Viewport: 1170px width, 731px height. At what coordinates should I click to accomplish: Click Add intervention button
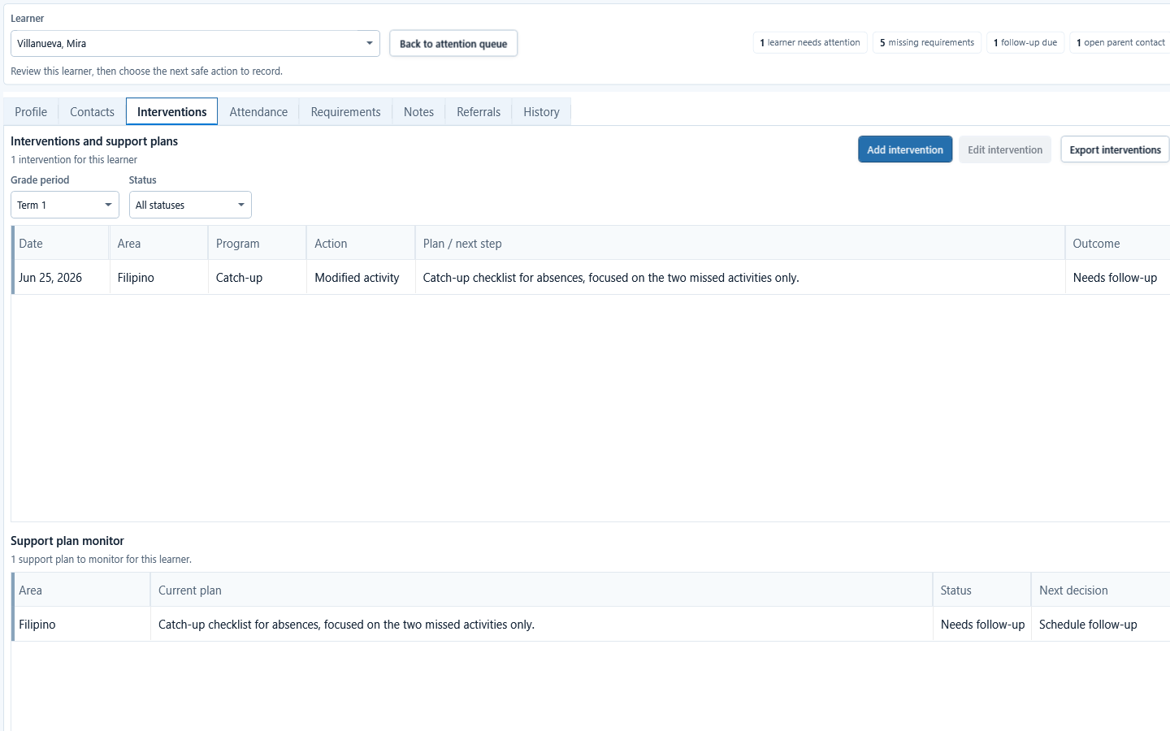(905, 149)
